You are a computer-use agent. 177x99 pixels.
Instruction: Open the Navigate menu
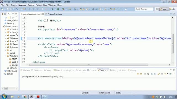[x=22, y=5]
